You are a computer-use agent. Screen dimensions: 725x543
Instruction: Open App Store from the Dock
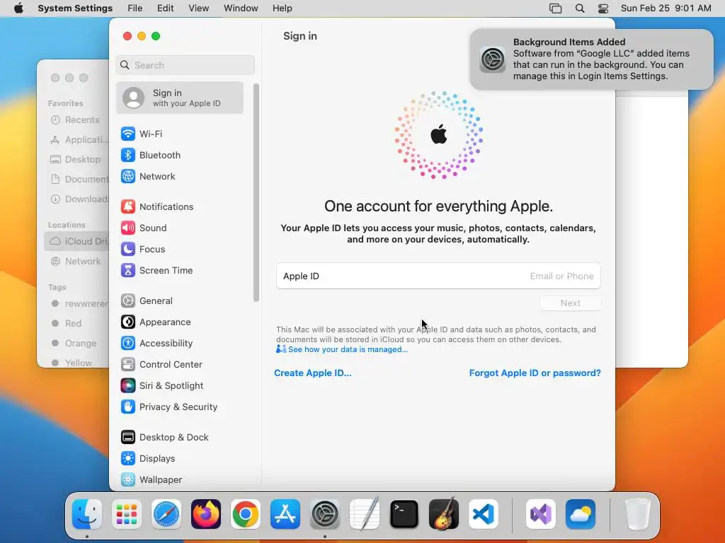click(x=285, y=514)
